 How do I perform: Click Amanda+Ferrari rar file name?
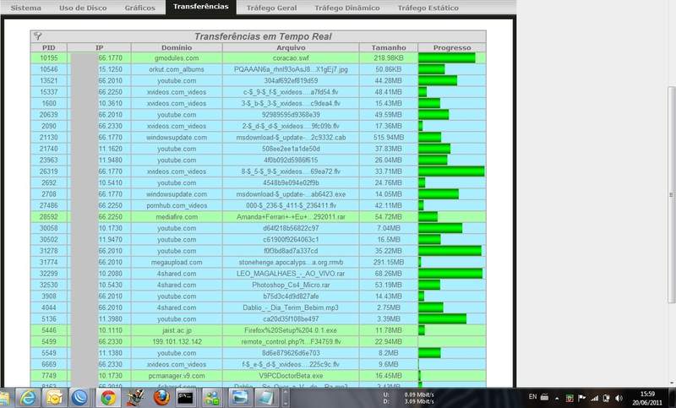291,217
